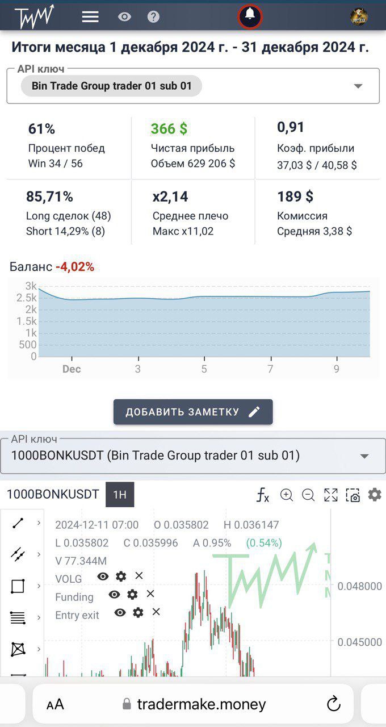Click the 85,71% long trades value

49,197
